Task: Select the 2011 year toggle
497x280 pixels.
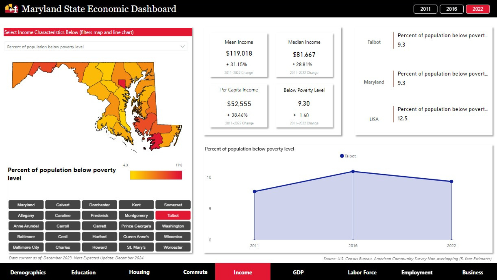Action: click(x=425, y=9)
